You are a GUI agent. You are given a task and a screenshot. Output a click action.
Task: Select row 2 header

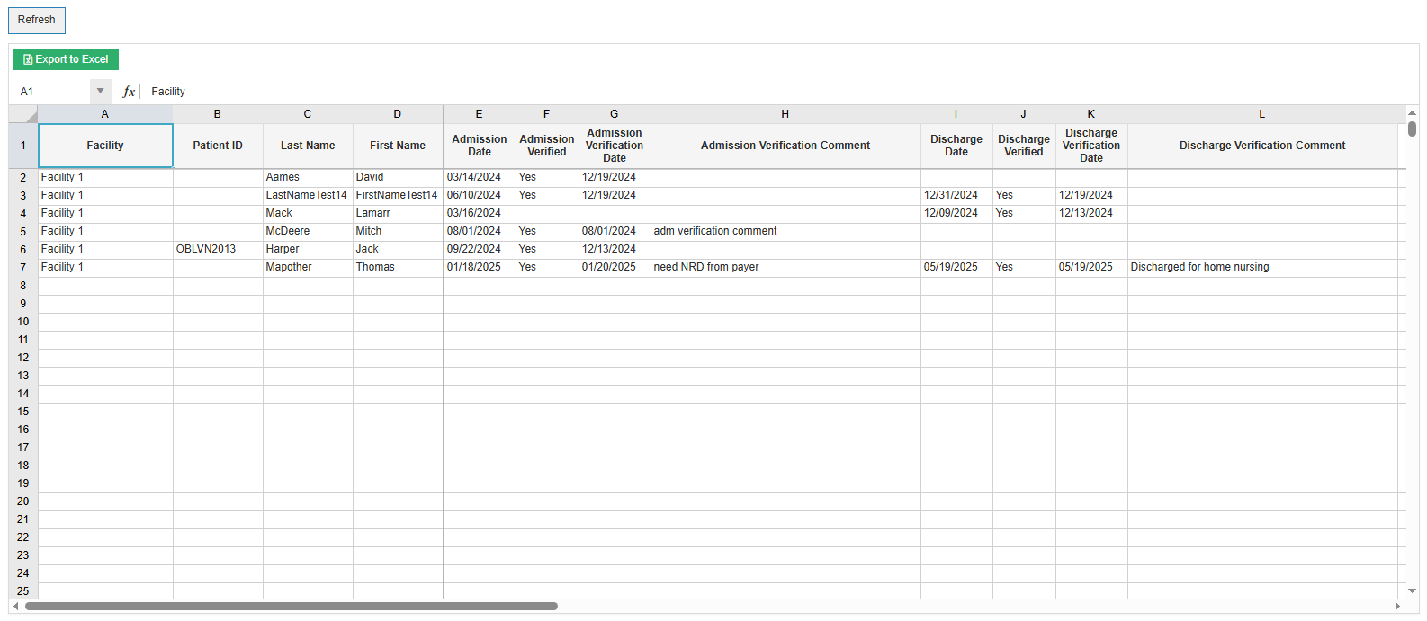23,178
